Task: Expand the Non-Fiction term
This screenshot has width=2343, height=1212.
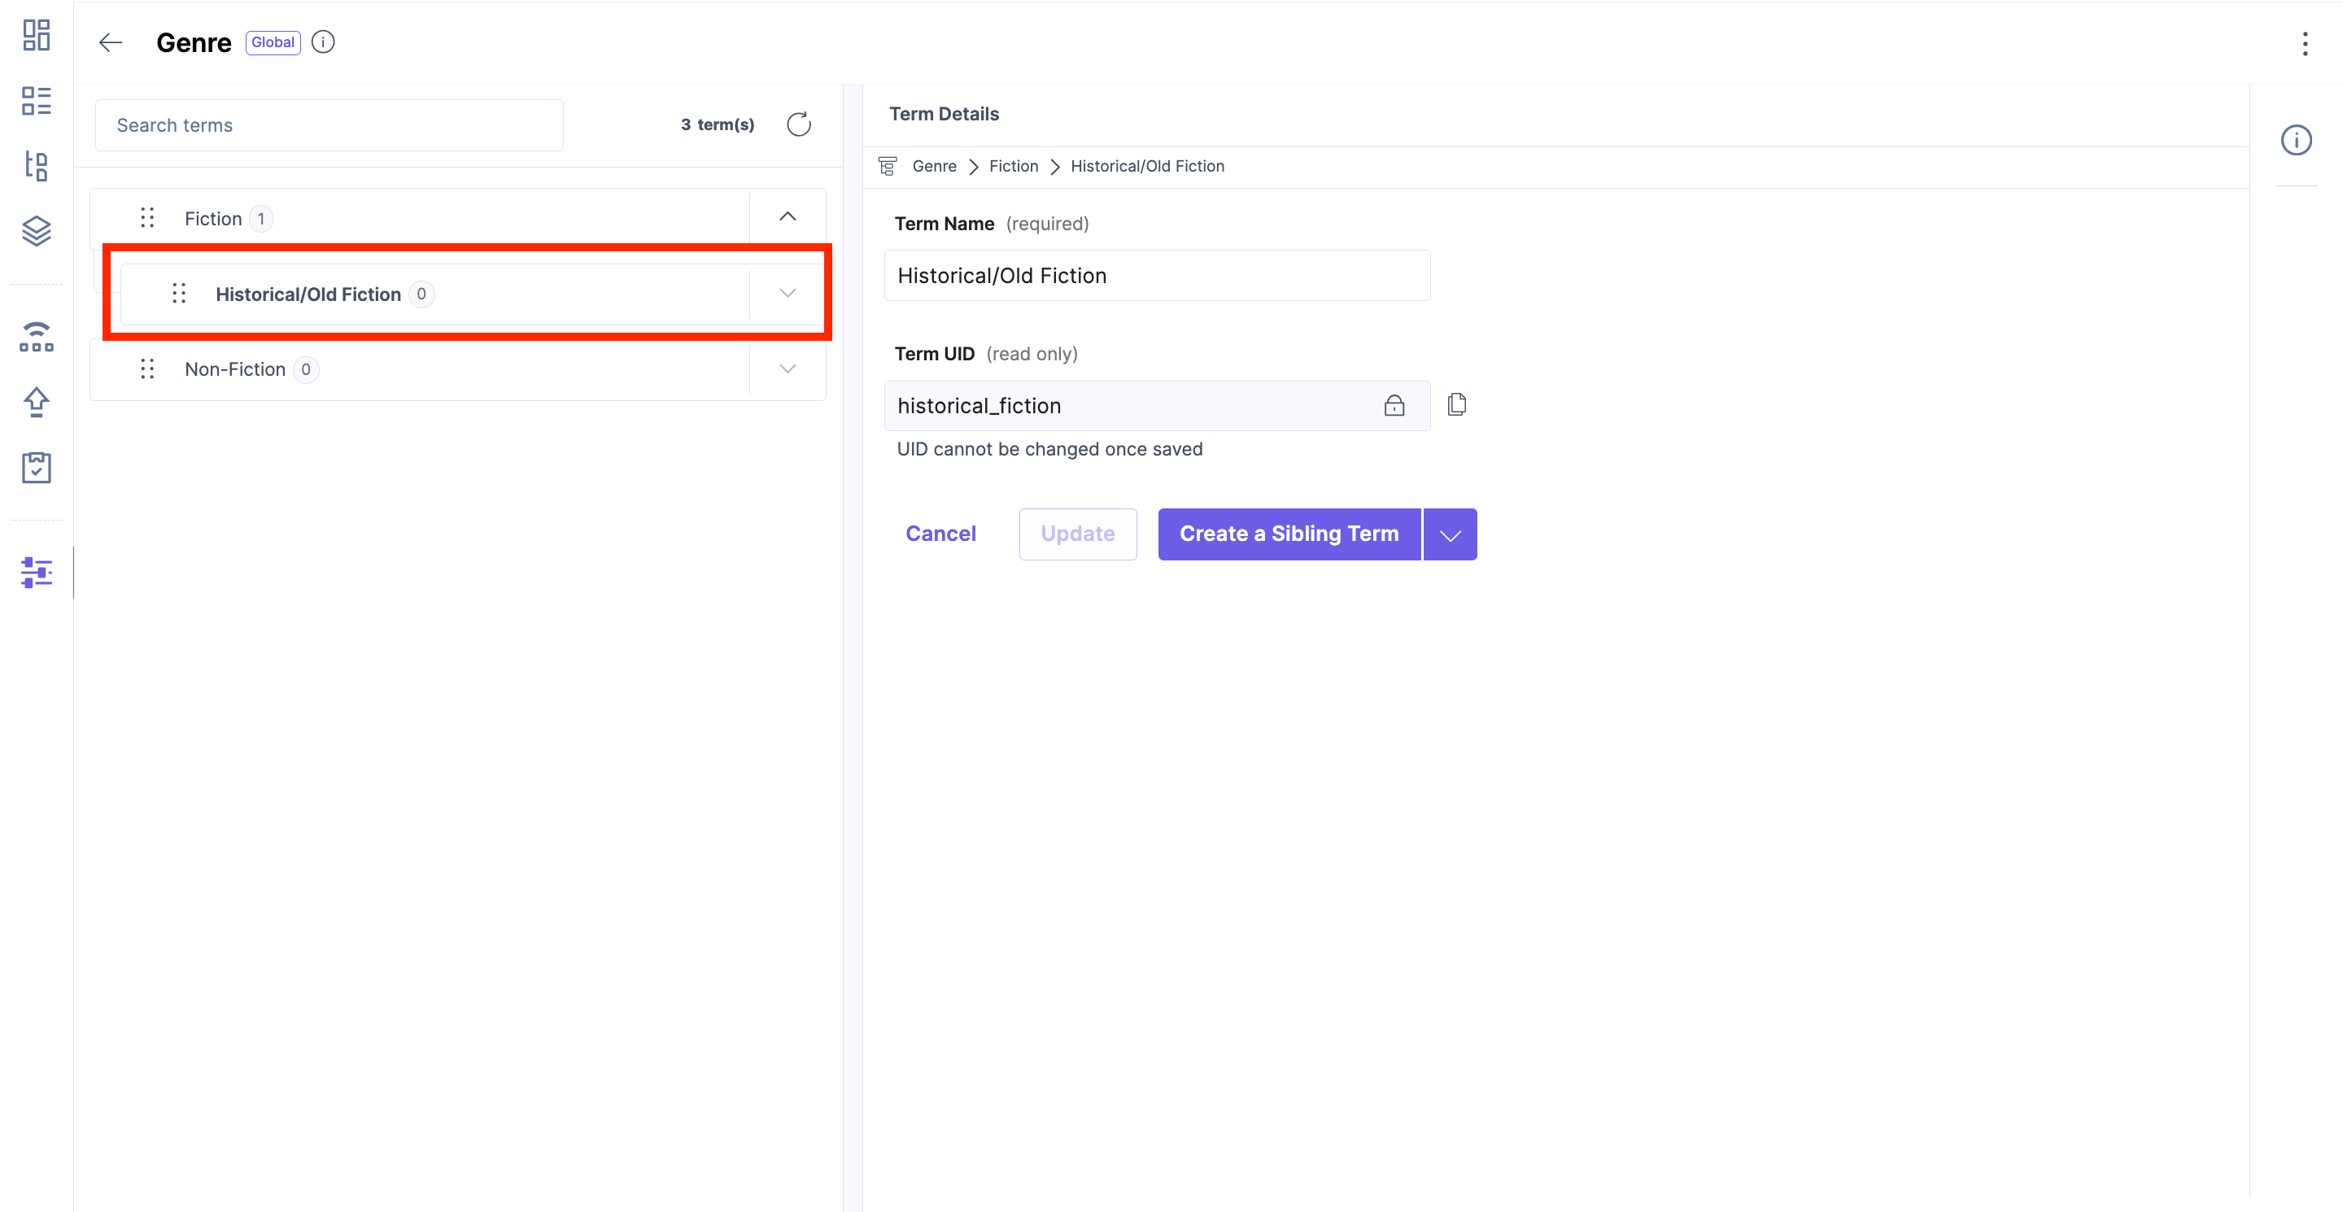Action: coord(788,369)
